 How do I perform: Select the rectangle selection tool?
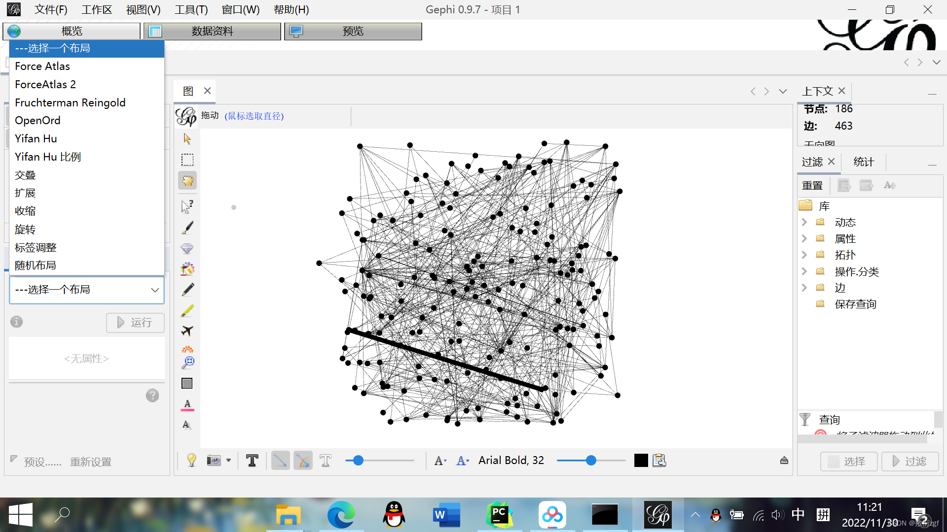click(x=187, y=160)
